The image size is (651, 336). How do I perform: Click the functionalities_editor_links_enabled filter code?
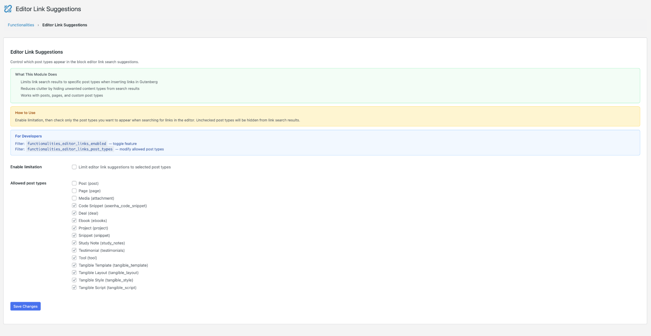[x=67, y=143]
